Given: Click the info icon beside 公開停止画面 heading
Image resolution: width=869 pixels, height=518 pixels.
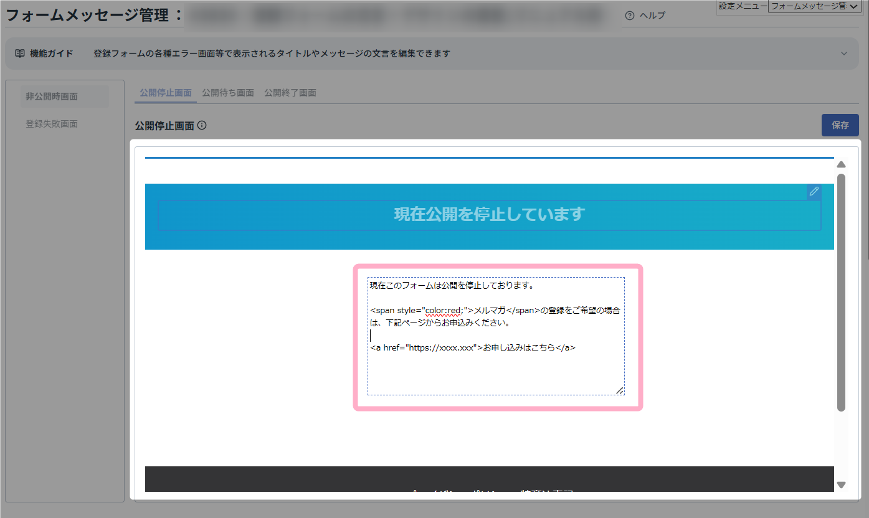Looking at the screenshot, I should (x=202, y=125).
